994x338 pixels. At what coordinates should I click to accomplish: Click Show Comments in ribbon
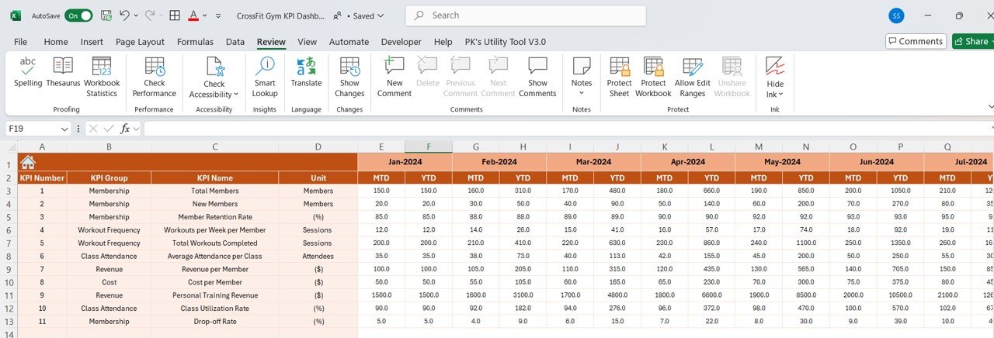point(537,77)
